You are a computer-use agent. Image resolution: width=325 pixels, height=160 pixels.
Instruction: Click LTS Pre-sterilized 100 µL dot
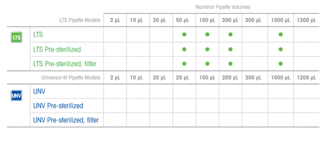207,49
